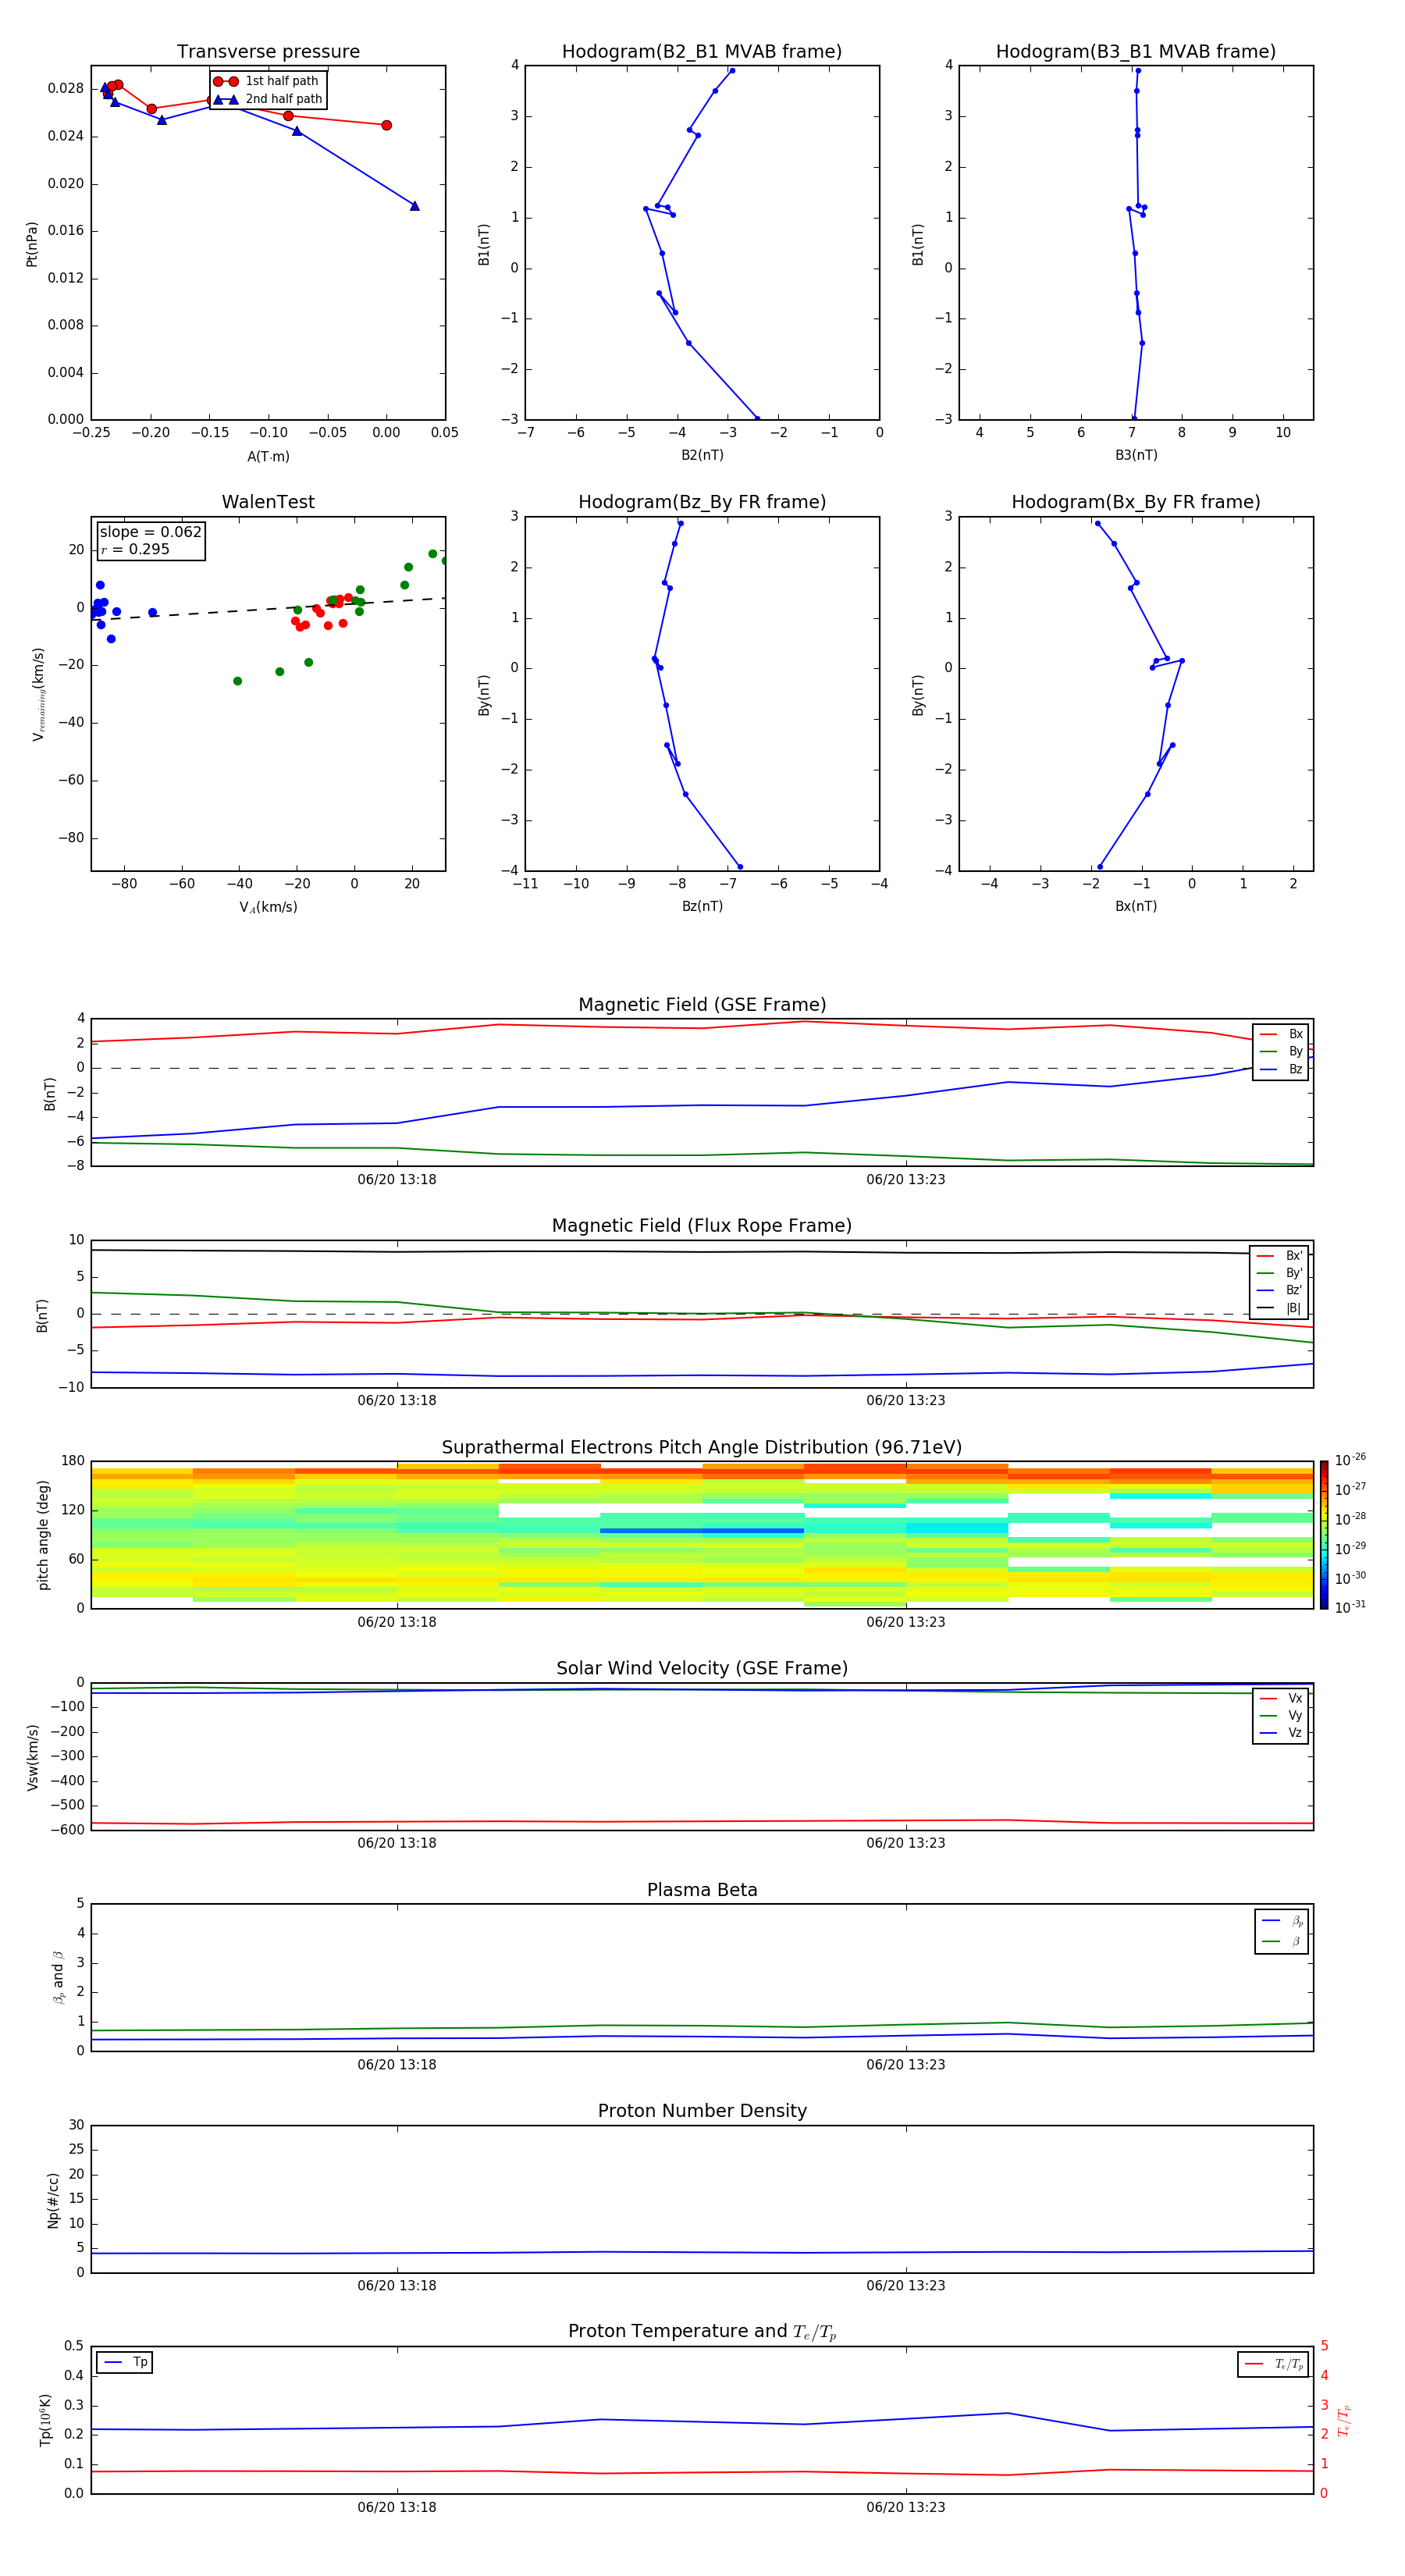The height and width of the screenshot is (2576, 1405).
Task: Click the 'Proton Temperature and Te/Tp' title
Action: point(702,2331)
